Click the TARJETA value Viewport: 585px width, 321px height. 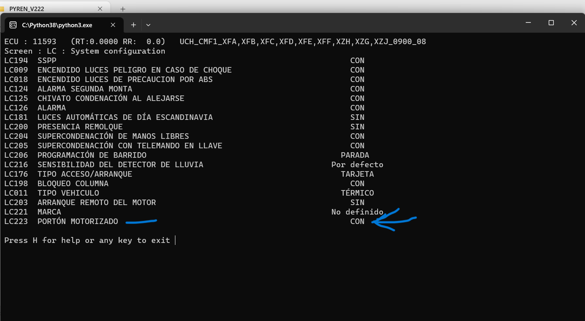point(357,174)
